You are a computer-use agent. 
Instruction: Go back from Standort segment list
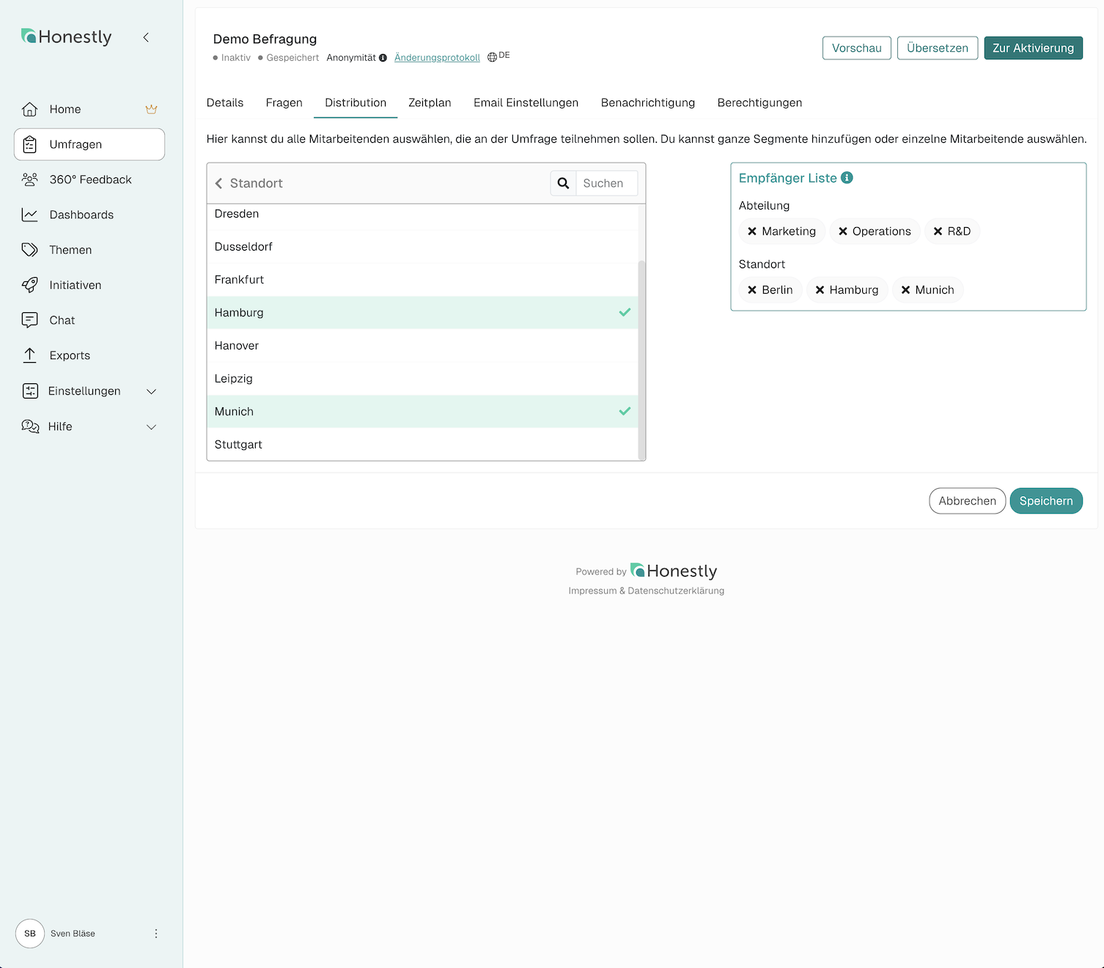(x=218, y=183)
